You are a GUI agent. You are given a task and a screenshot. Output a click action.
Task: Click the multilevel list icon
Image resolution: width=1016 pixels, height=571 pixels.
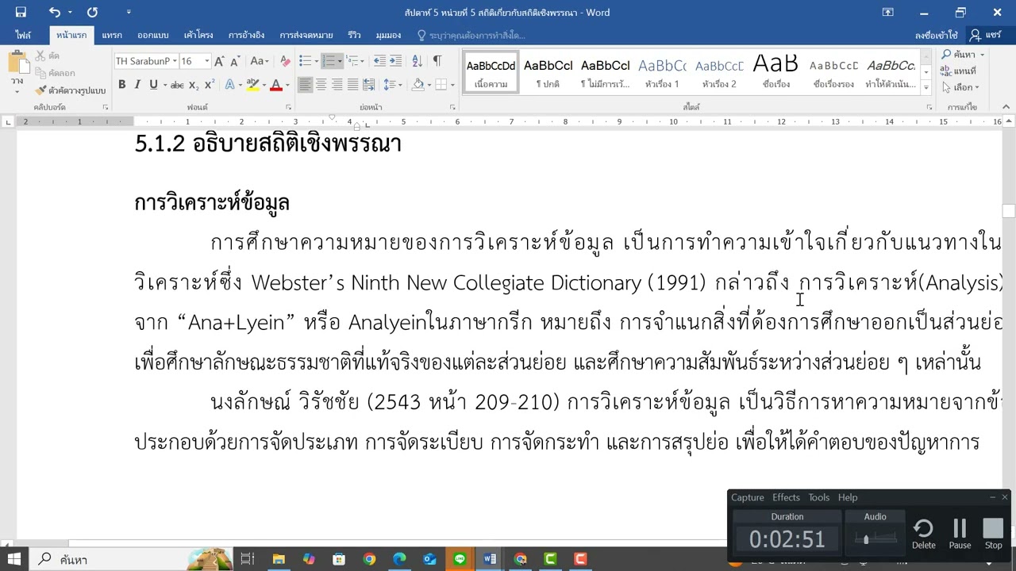(352, 61)
